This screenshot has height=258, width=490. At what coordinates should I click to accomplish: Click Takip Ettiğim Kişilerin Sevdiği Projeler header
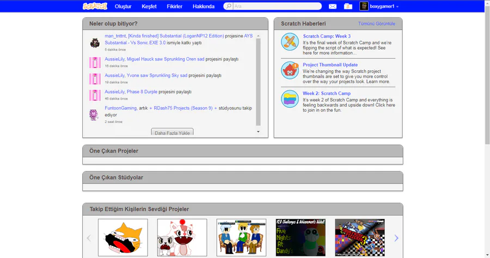click(x=139, y=209)
